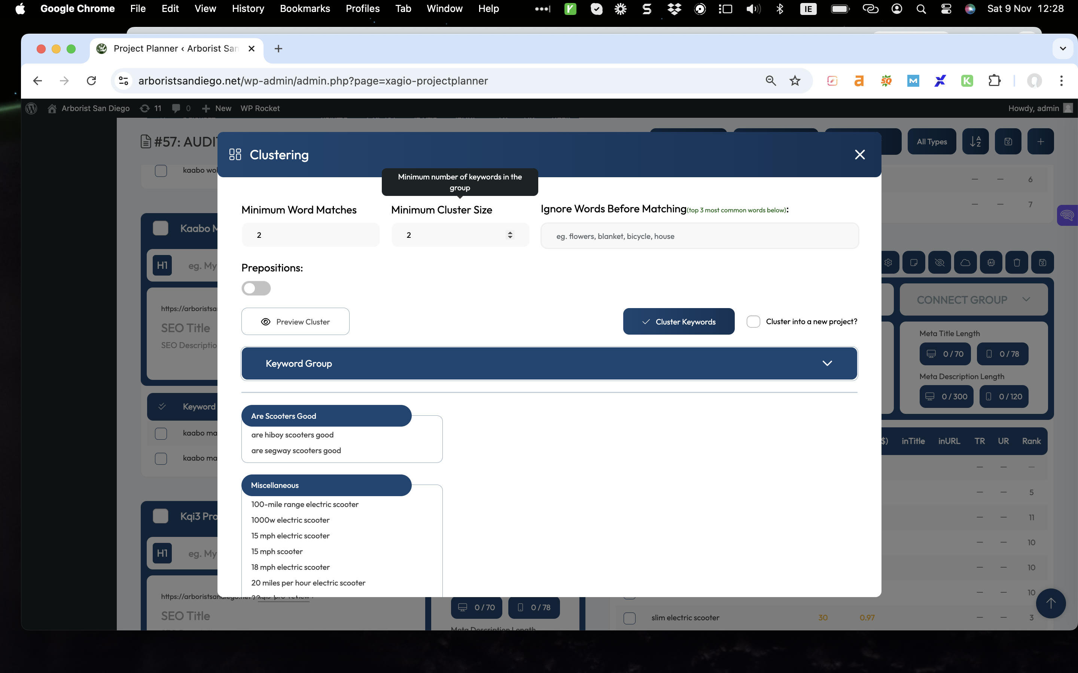The height and width of the screenshot is (673, 1078).
Task: Click the Clustering grid icon in header
Action: (235, 154)
